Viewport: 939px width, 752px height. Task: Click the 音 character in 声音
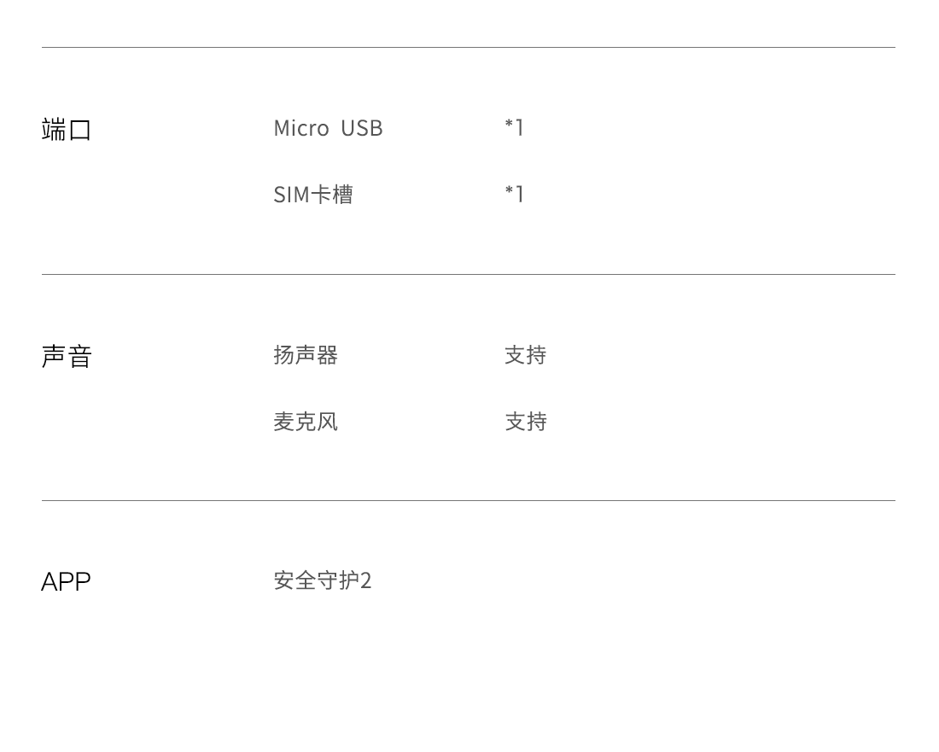tap(79, 356)
